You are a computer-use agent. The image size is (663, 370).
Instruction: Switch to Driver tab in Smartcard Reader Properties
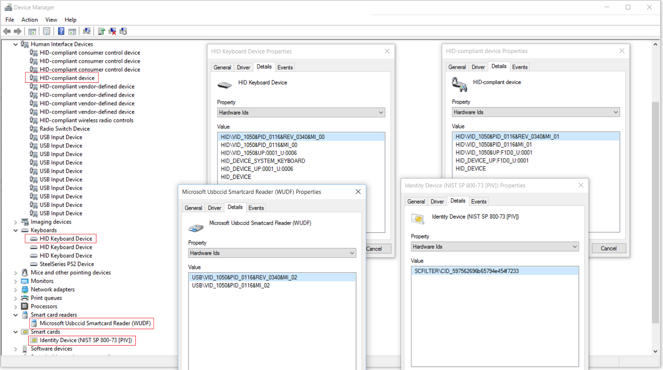(x=214, y=208)
